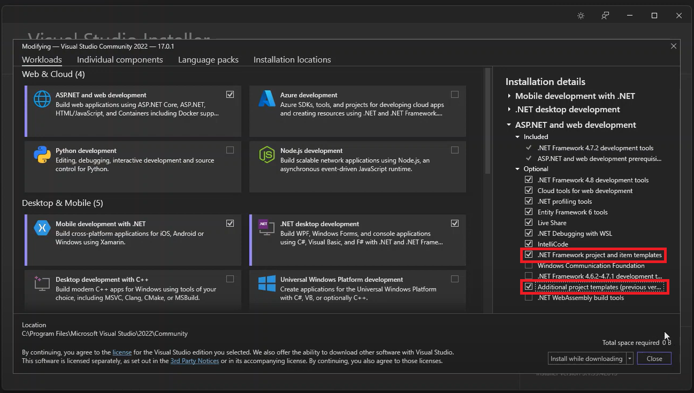The width and height of the screenshot is (694, 393).
Task: Click the Xamarin mobile development icon
Action: [42, 228]
